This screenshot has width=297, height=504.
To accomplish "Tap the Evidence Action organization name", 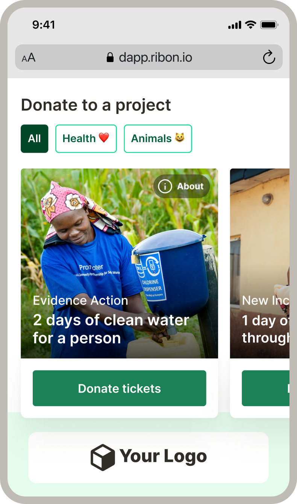I will [x=80, y=301].
